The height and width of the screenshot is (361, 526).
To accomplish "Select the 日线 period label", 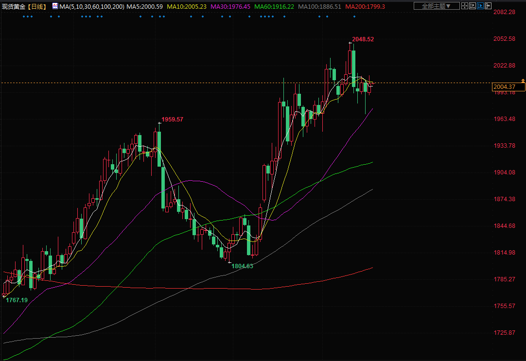I will (x=38, y=7).
